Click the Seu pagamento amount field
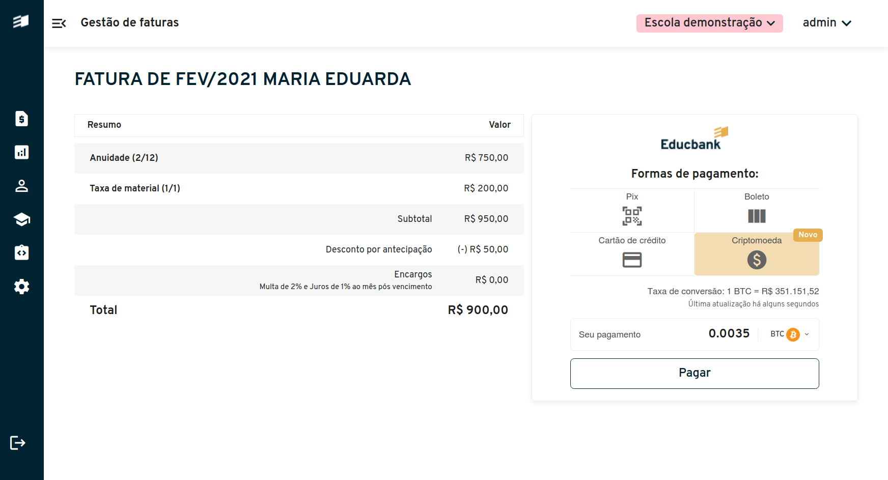 click(695, 334)
